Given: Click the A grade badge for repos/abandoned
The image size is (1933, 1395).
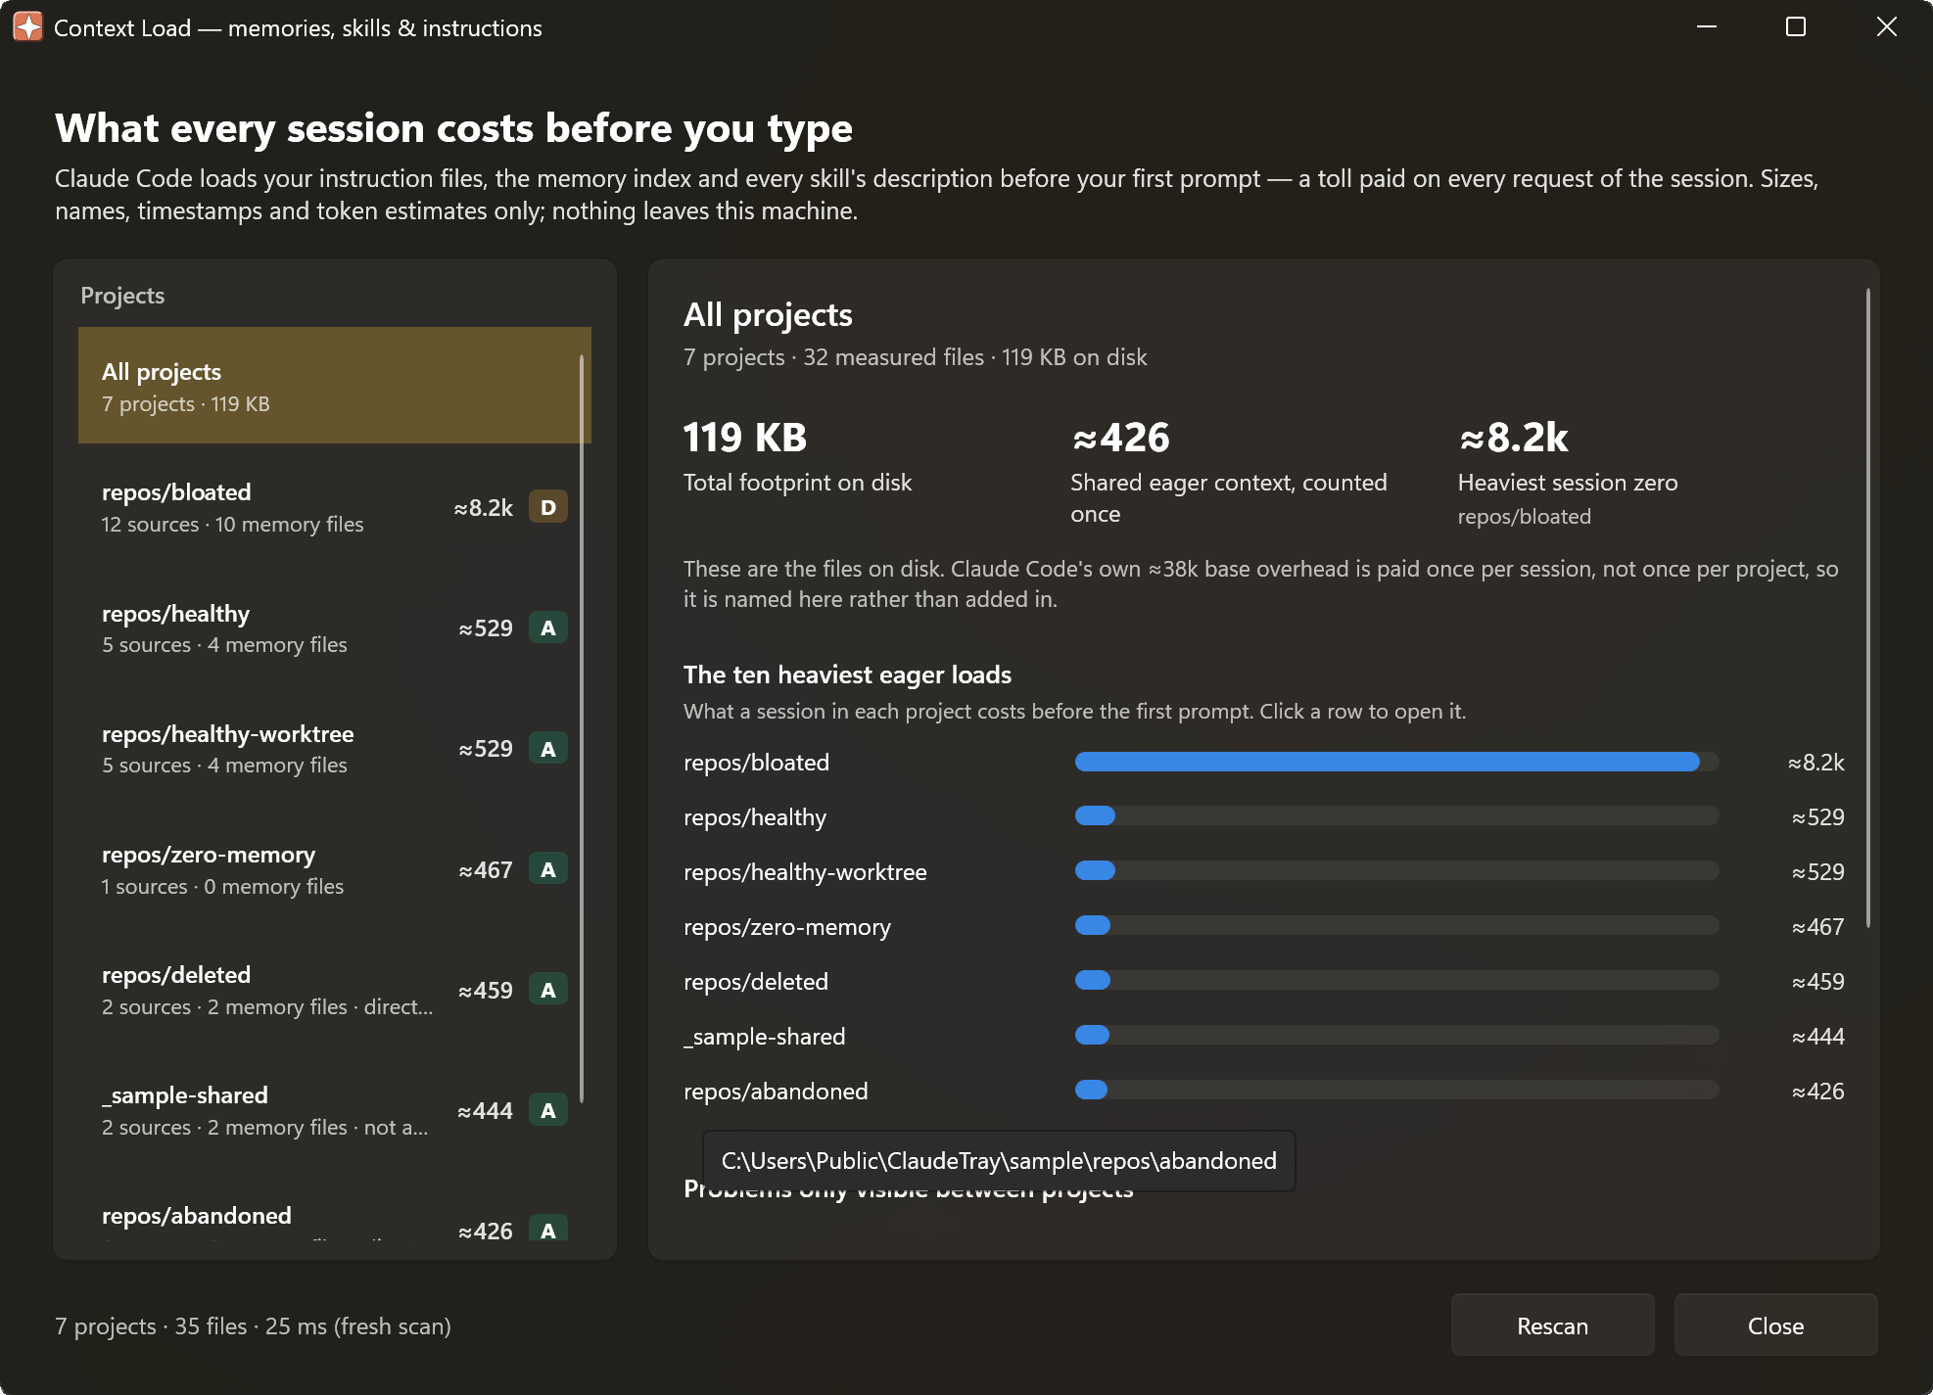Looking at the screenshot, I should (548, 1230).
